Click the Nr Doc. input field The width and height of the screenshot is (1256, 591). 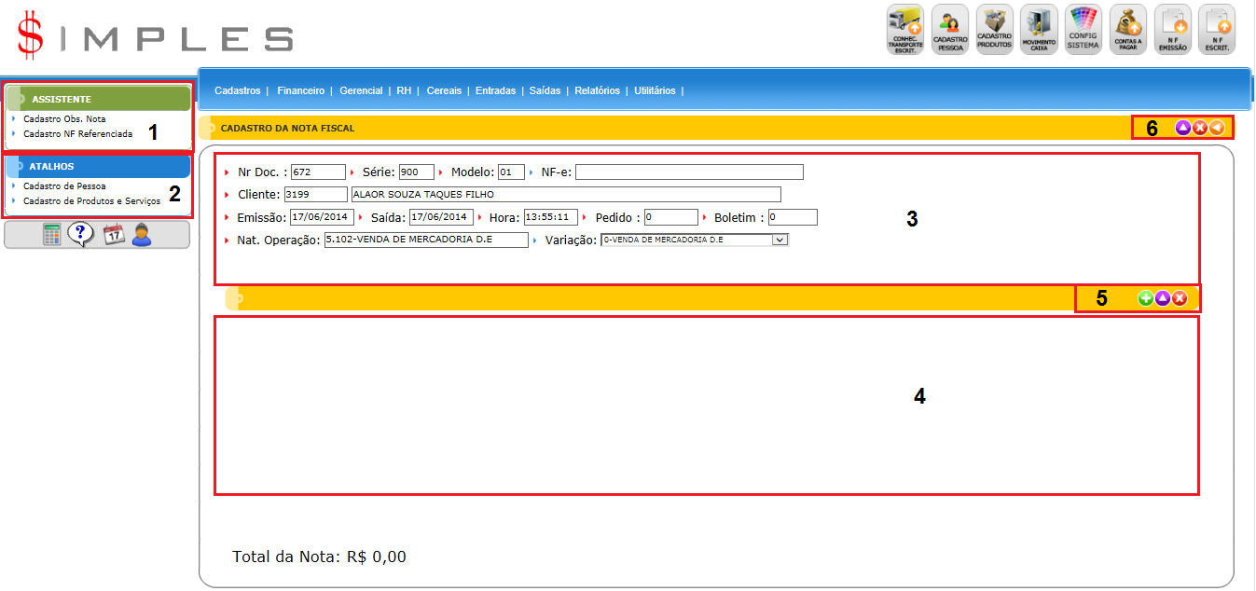318,172
